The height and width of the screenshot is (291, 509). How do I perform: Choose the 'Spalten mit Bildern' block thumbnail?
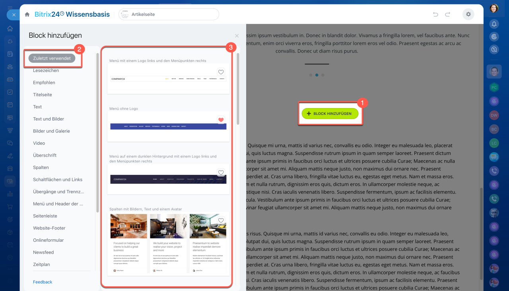coord(168,243)
